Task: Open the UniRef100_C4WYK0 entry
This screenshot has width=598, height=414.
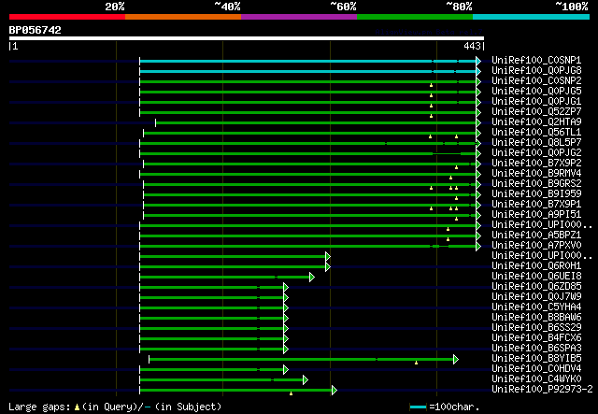Action: click(x=536, y=379)
